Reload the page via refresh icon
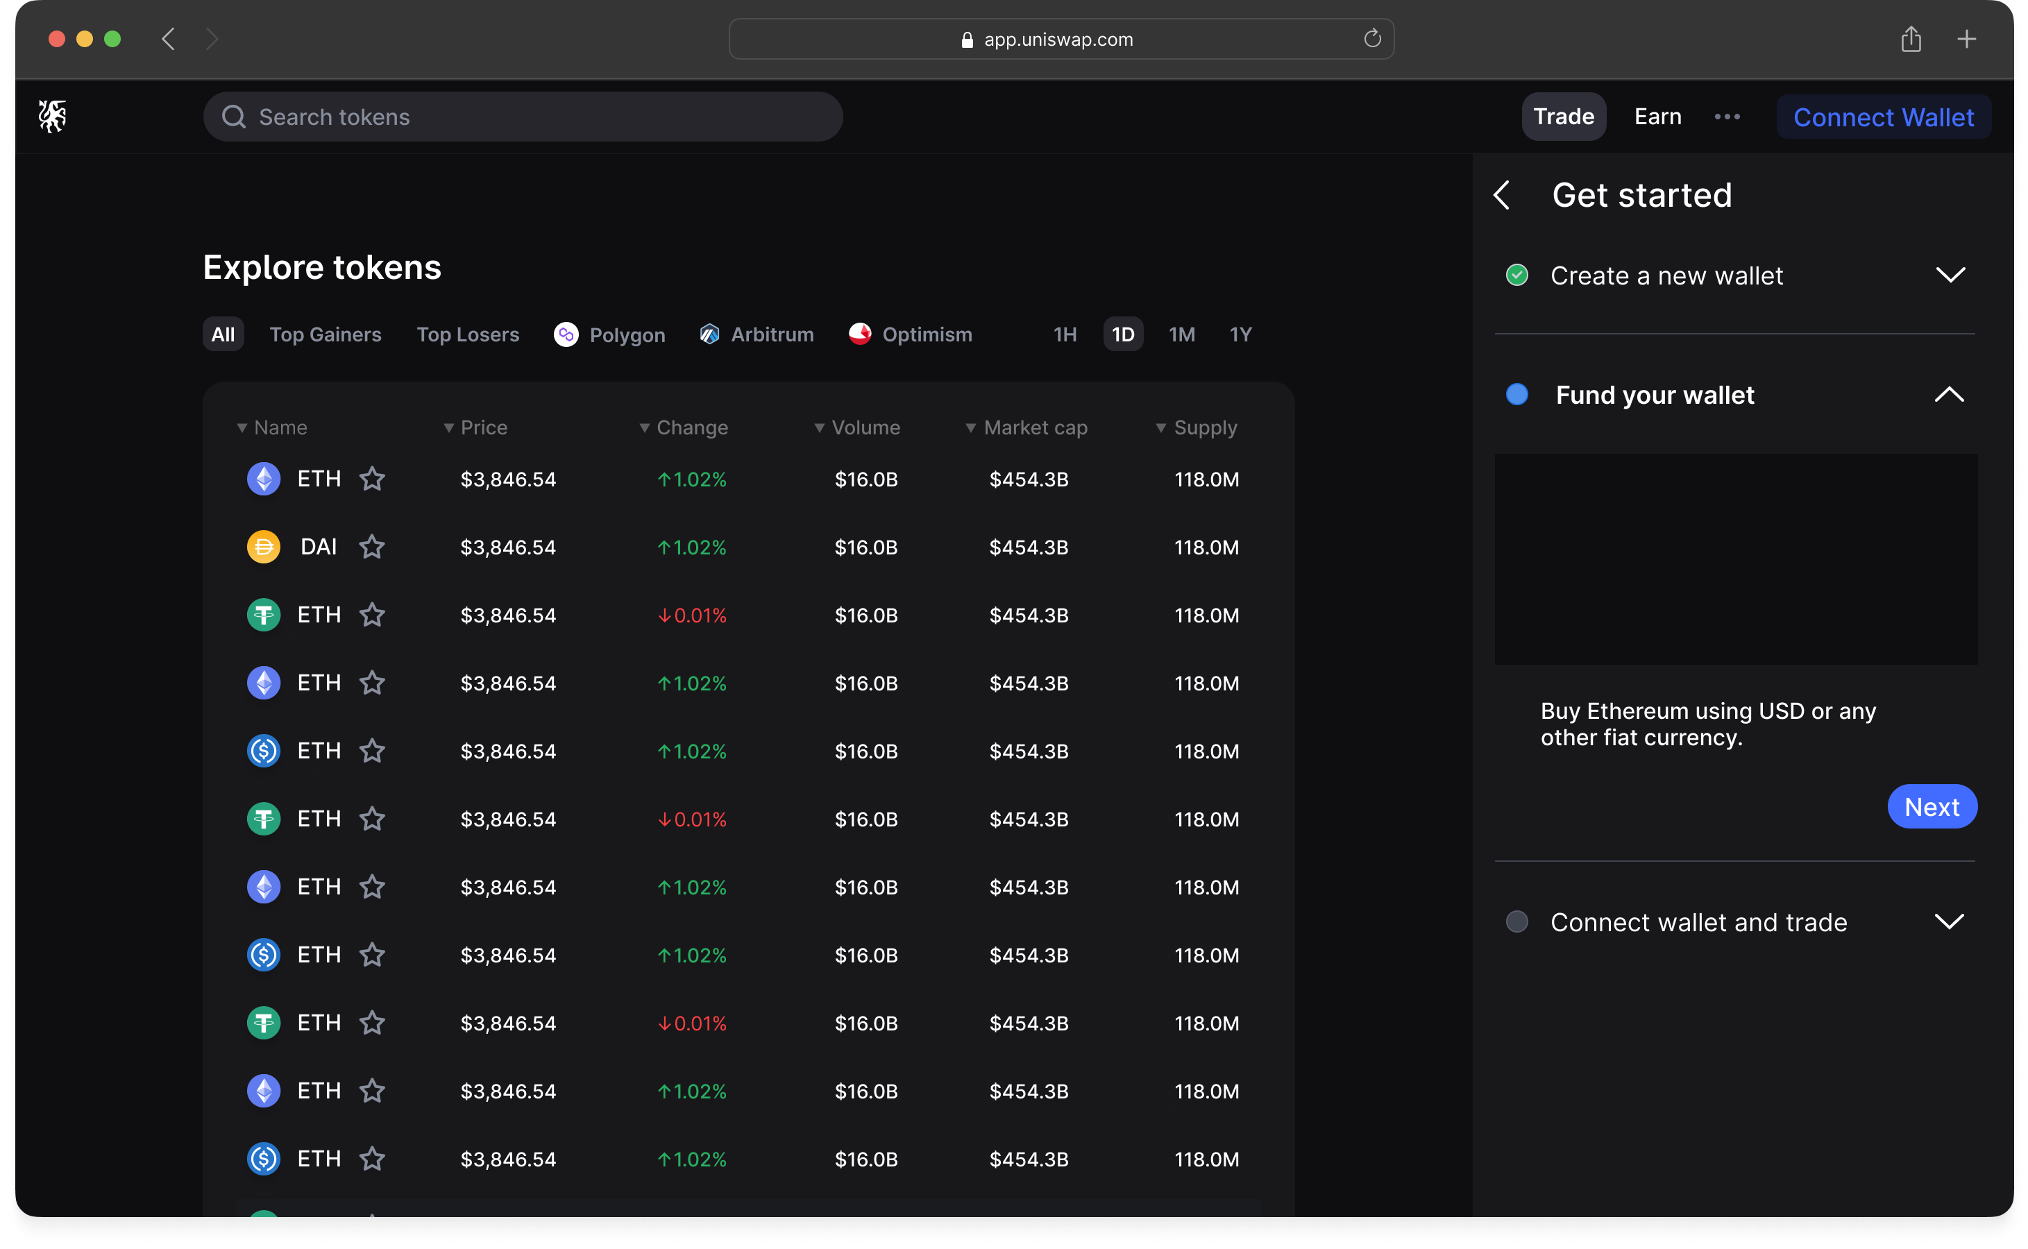This screenshot has height=1249, width=2028. coord(1372,39)
